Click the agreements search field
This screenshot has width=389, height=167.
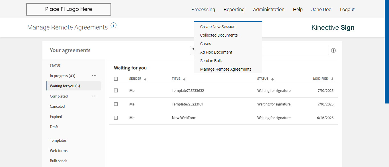pyautogui.click(x=295, y=50)
